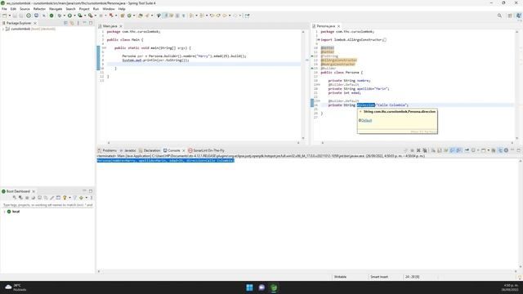Open the Refactor menu
This screenshot has width=523, height=294.
pyautogui.click(x=39, y=9)
